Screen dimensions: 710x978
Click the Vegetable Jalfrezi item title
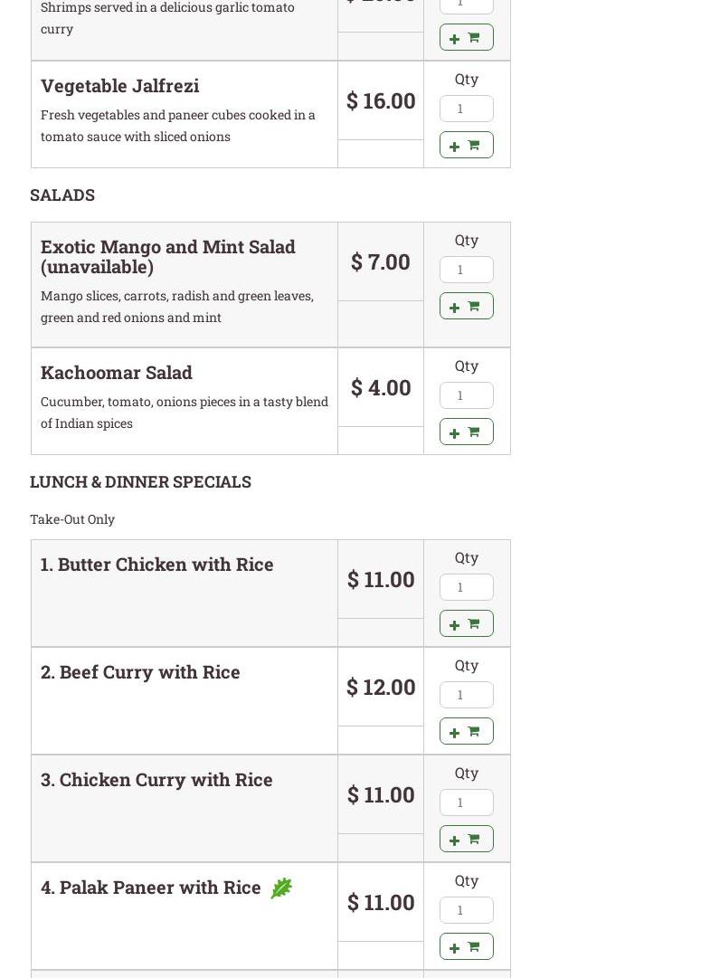119,85
